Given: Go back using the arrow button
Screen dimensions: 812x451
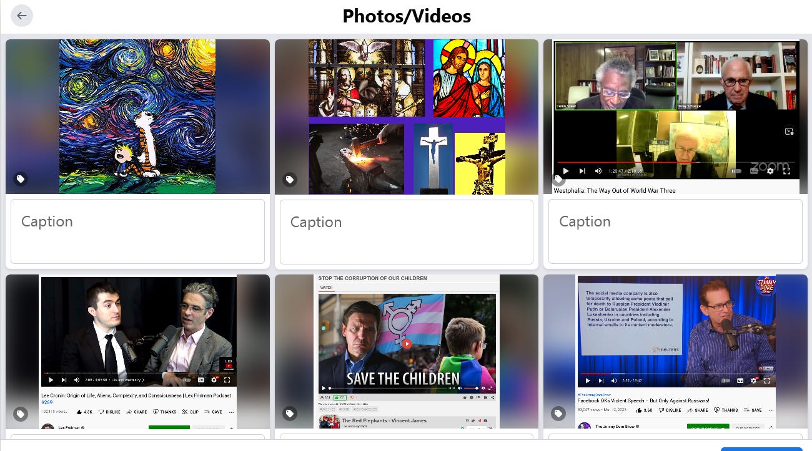Looking at the screenshot, I should [22, 16].
